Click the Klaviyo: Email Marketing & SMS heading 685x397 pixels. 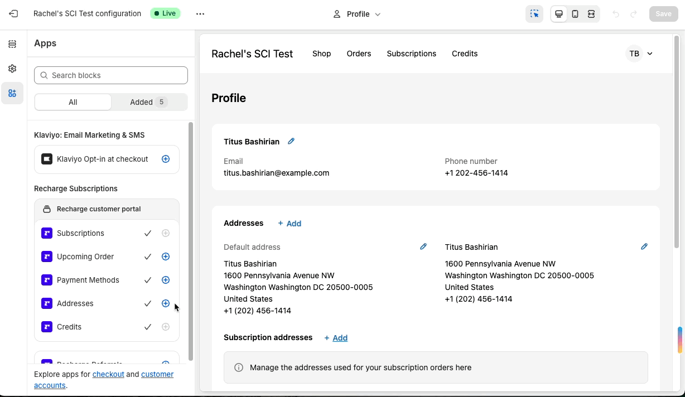pos(89,135)
